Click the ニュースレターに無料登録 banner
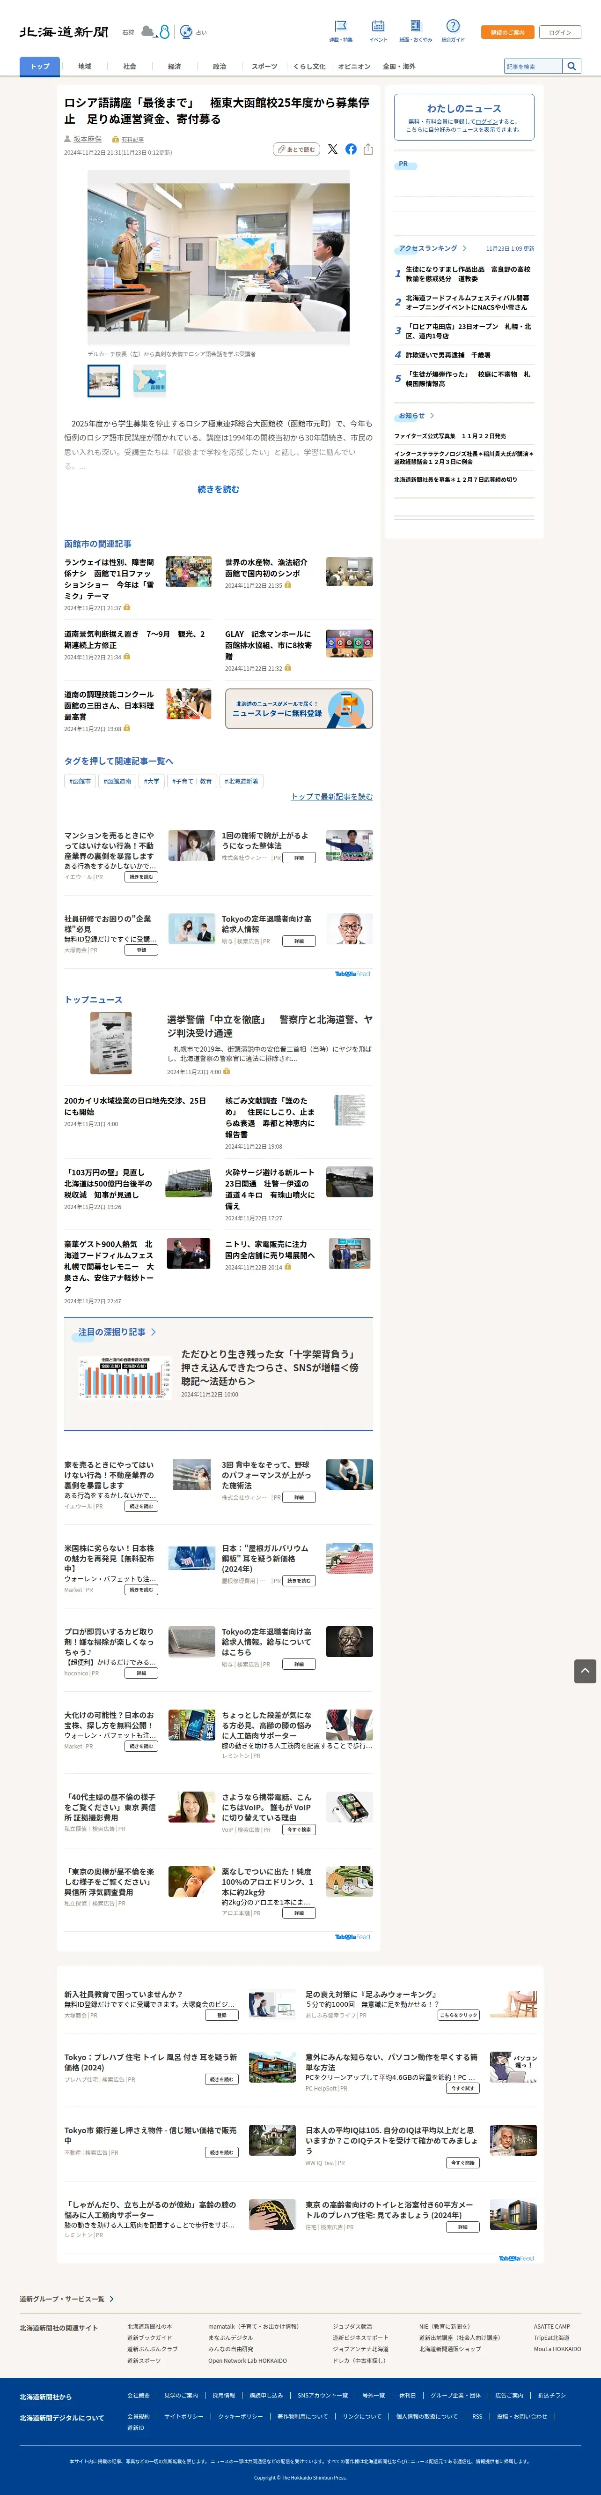The image size is (601, 2495). (299, 708)
